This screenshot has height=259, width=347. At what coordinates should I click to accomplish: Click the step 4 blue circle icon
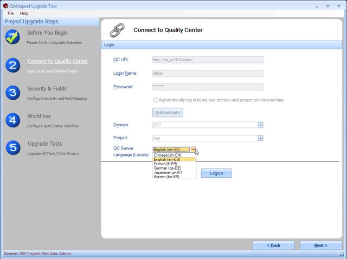(13, 120)
